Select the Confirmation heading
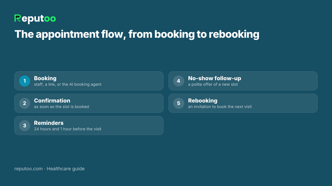 [52, 101]
